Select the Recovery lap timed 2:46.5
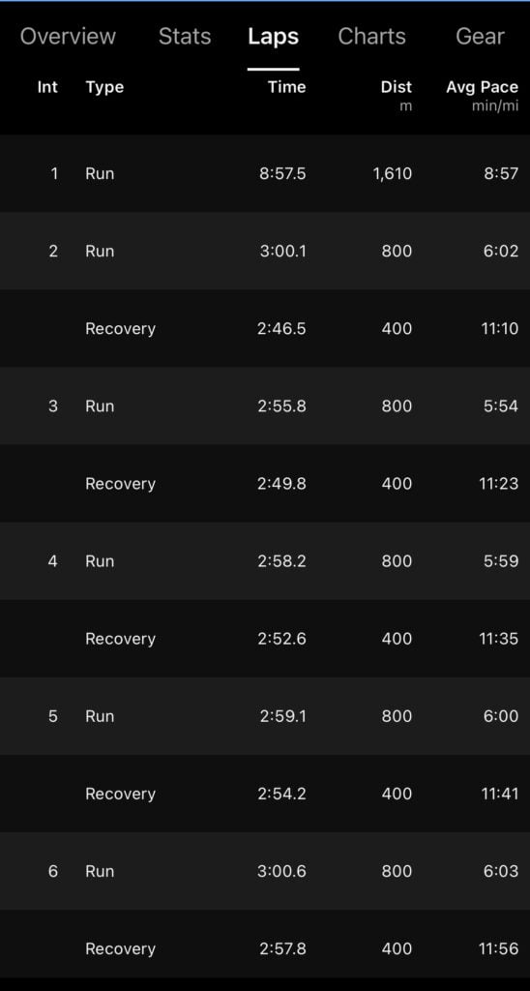 pyautogui.click(x=265, y=329)
